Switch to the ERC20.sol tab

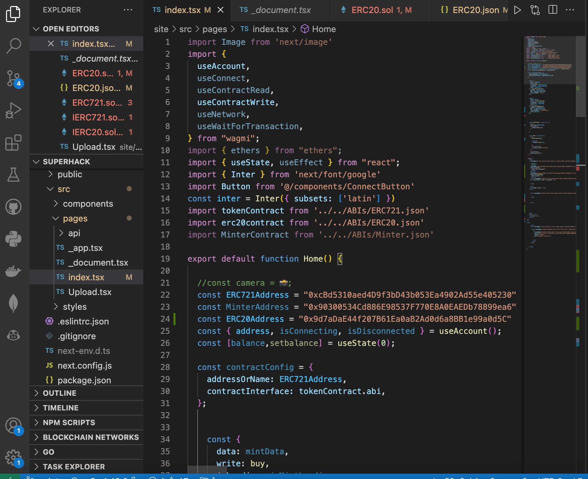coord(380,10)
